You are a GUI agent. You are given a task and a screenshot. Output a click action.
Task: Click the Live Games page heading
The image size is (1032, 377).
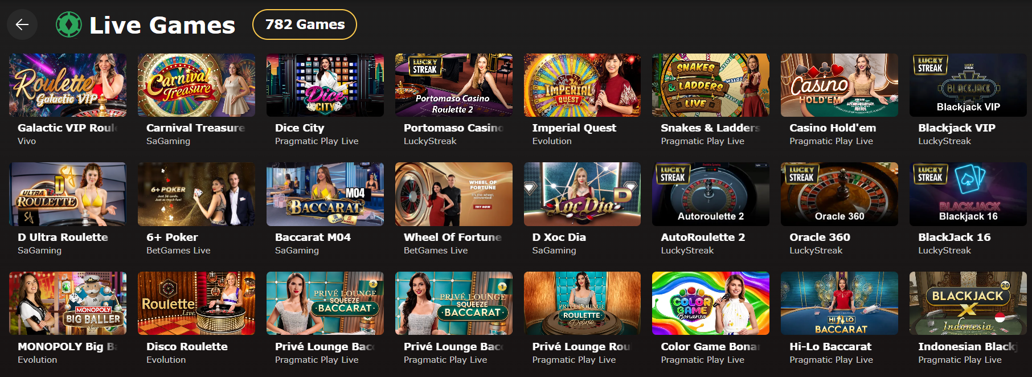(162, 25)
